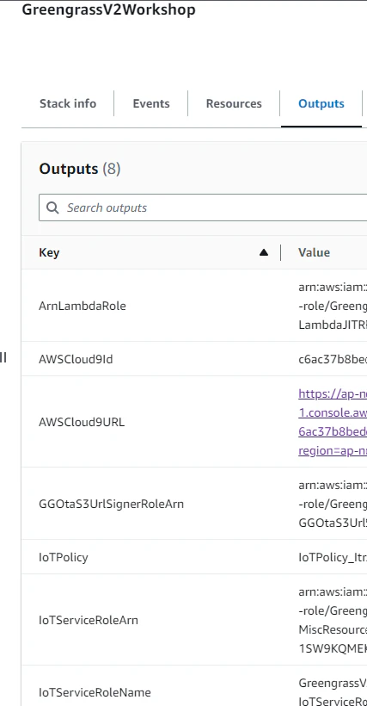
Task: Click the IoTServiceRoleName value
Action: click(x=333, y=692)
